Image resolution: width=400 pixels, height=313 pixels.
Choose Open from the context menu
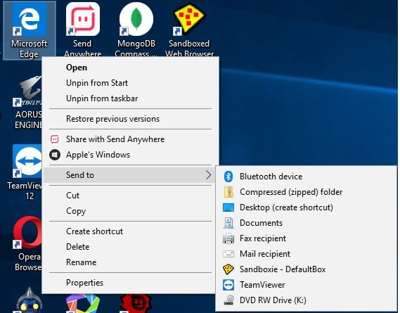pos(130,68)
